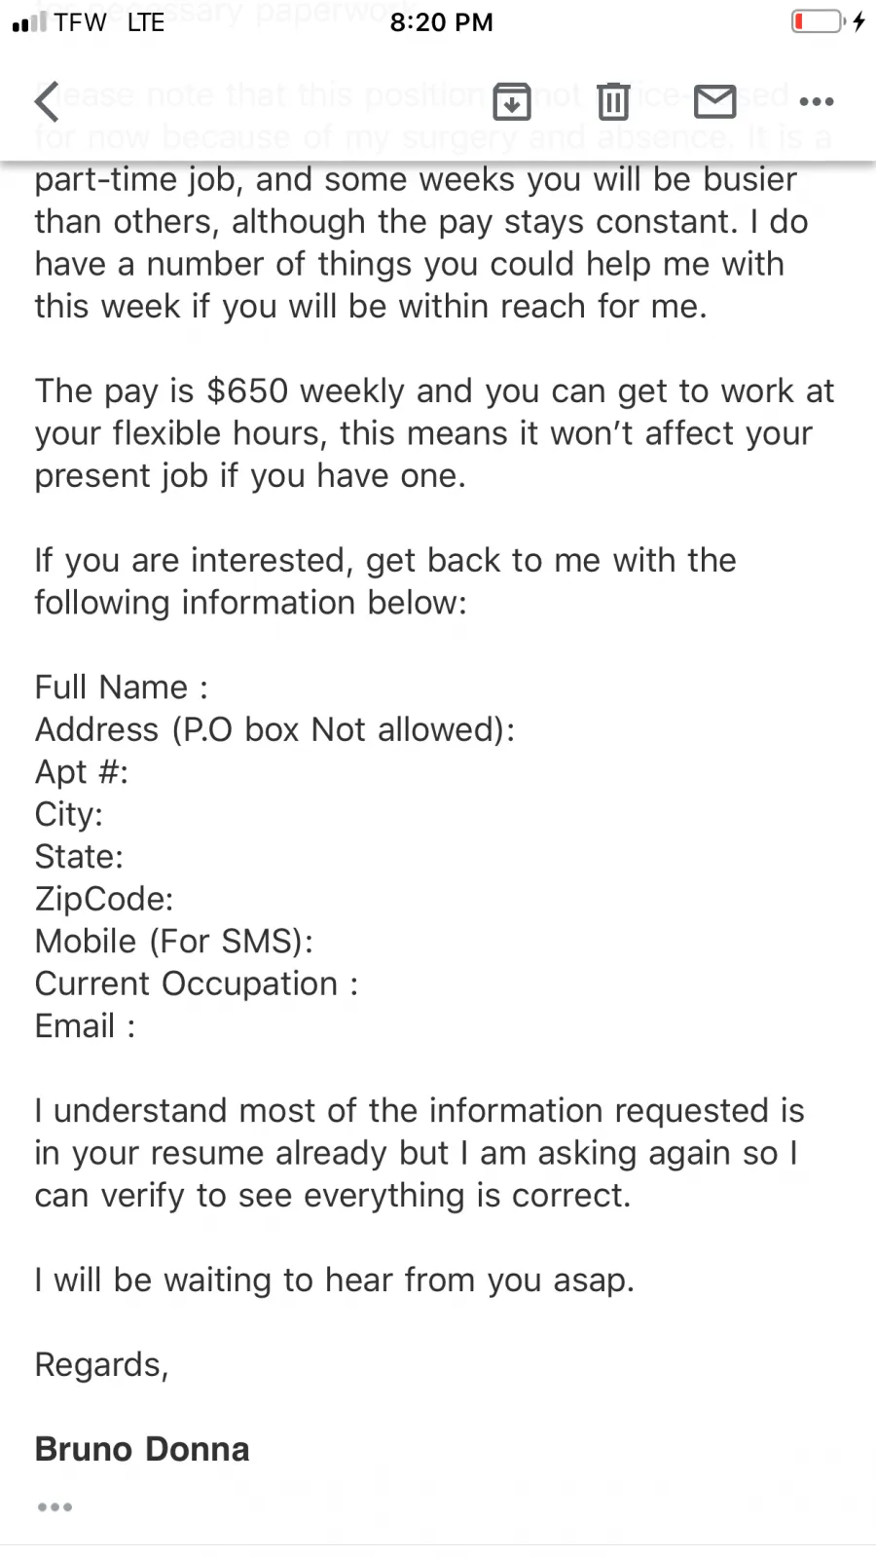This screenshot has height=1558, width=876.
Task: Select the Bruno Donna signature name
Action: pyautogui.click(x=142, y=1449)
